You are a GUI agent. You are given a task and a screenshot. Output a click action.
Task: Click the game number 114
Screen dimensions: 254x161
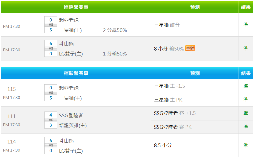click(x=12, y=142)
